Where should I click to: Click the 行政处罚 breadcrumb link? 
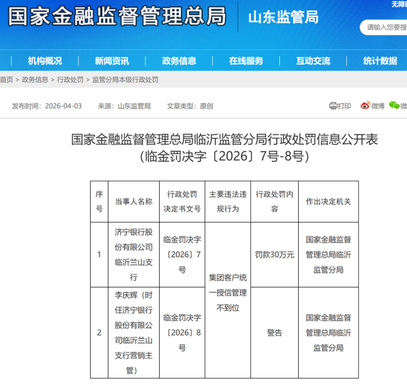[70, 80]
